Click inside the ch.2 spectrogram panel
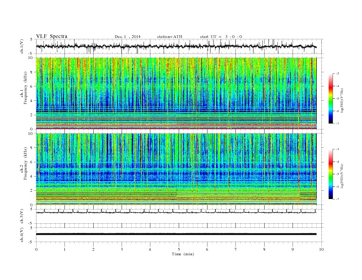Screen dimensions: 362x280 (x=176, y=169)
